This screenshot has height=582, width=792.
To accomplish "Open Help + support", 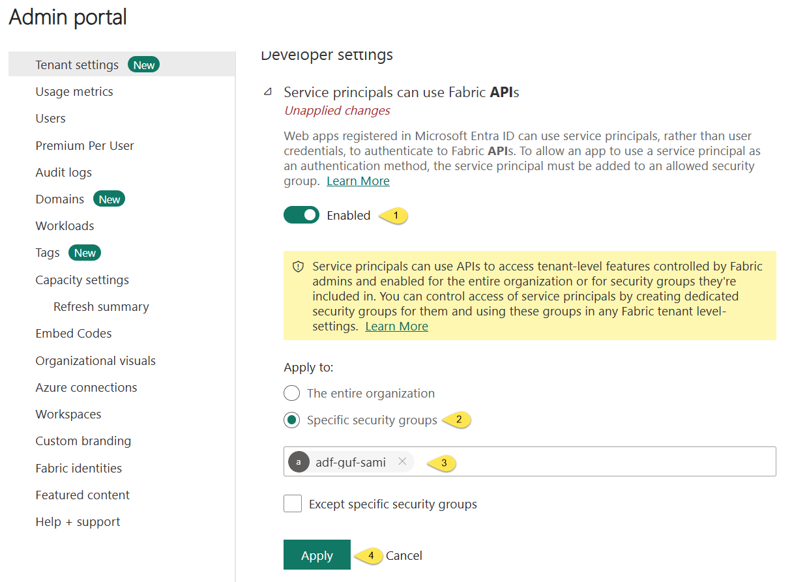I will click(78, 521).
